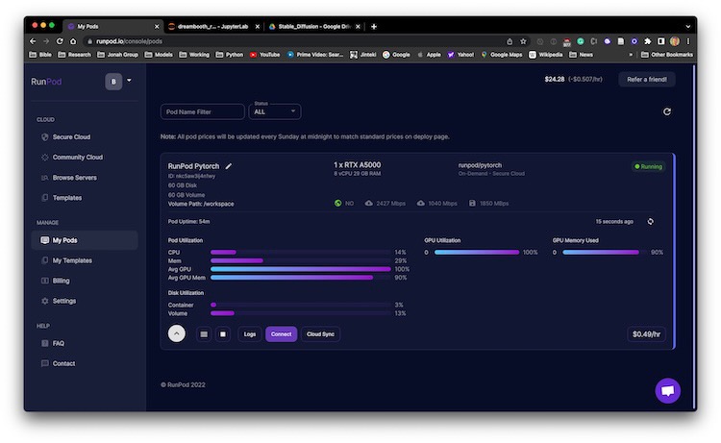Click the pod stats refresh icon

click(651, 221)
